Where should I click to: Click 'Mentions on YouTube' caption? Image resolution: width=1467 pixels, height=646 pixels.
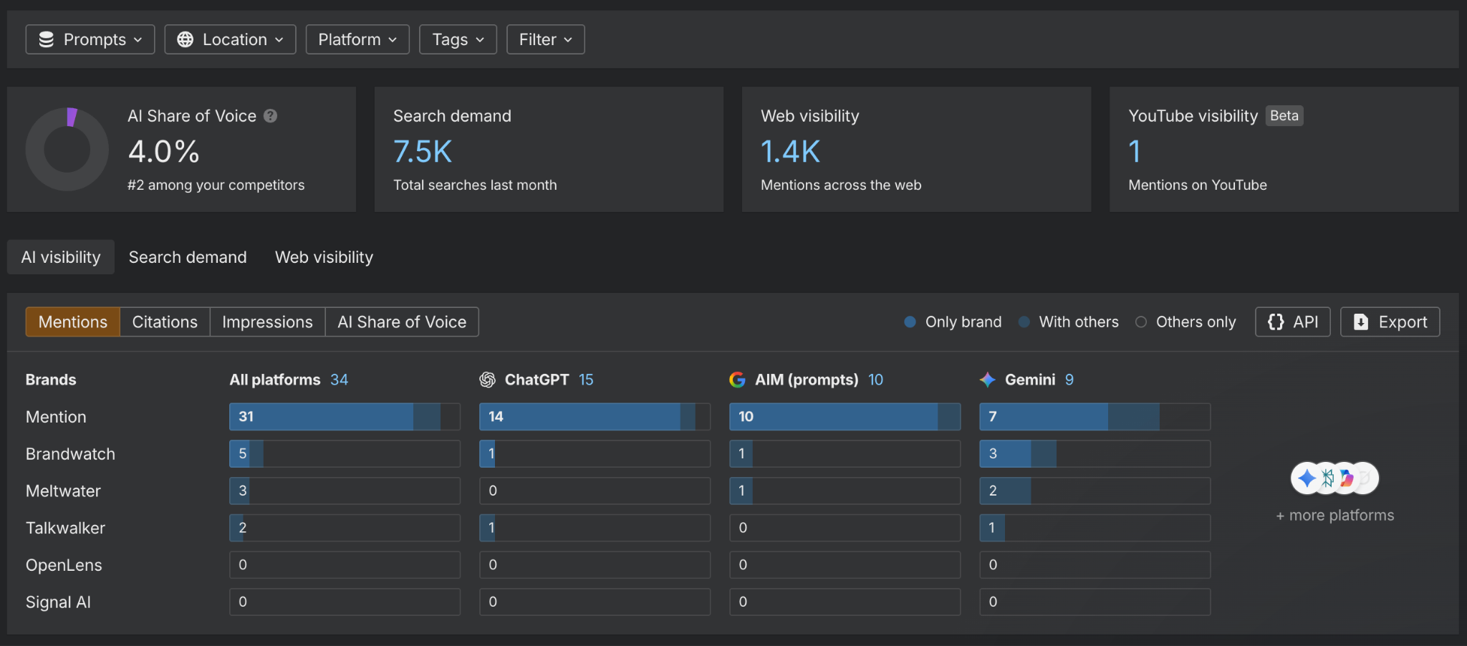coord(1198,185)
